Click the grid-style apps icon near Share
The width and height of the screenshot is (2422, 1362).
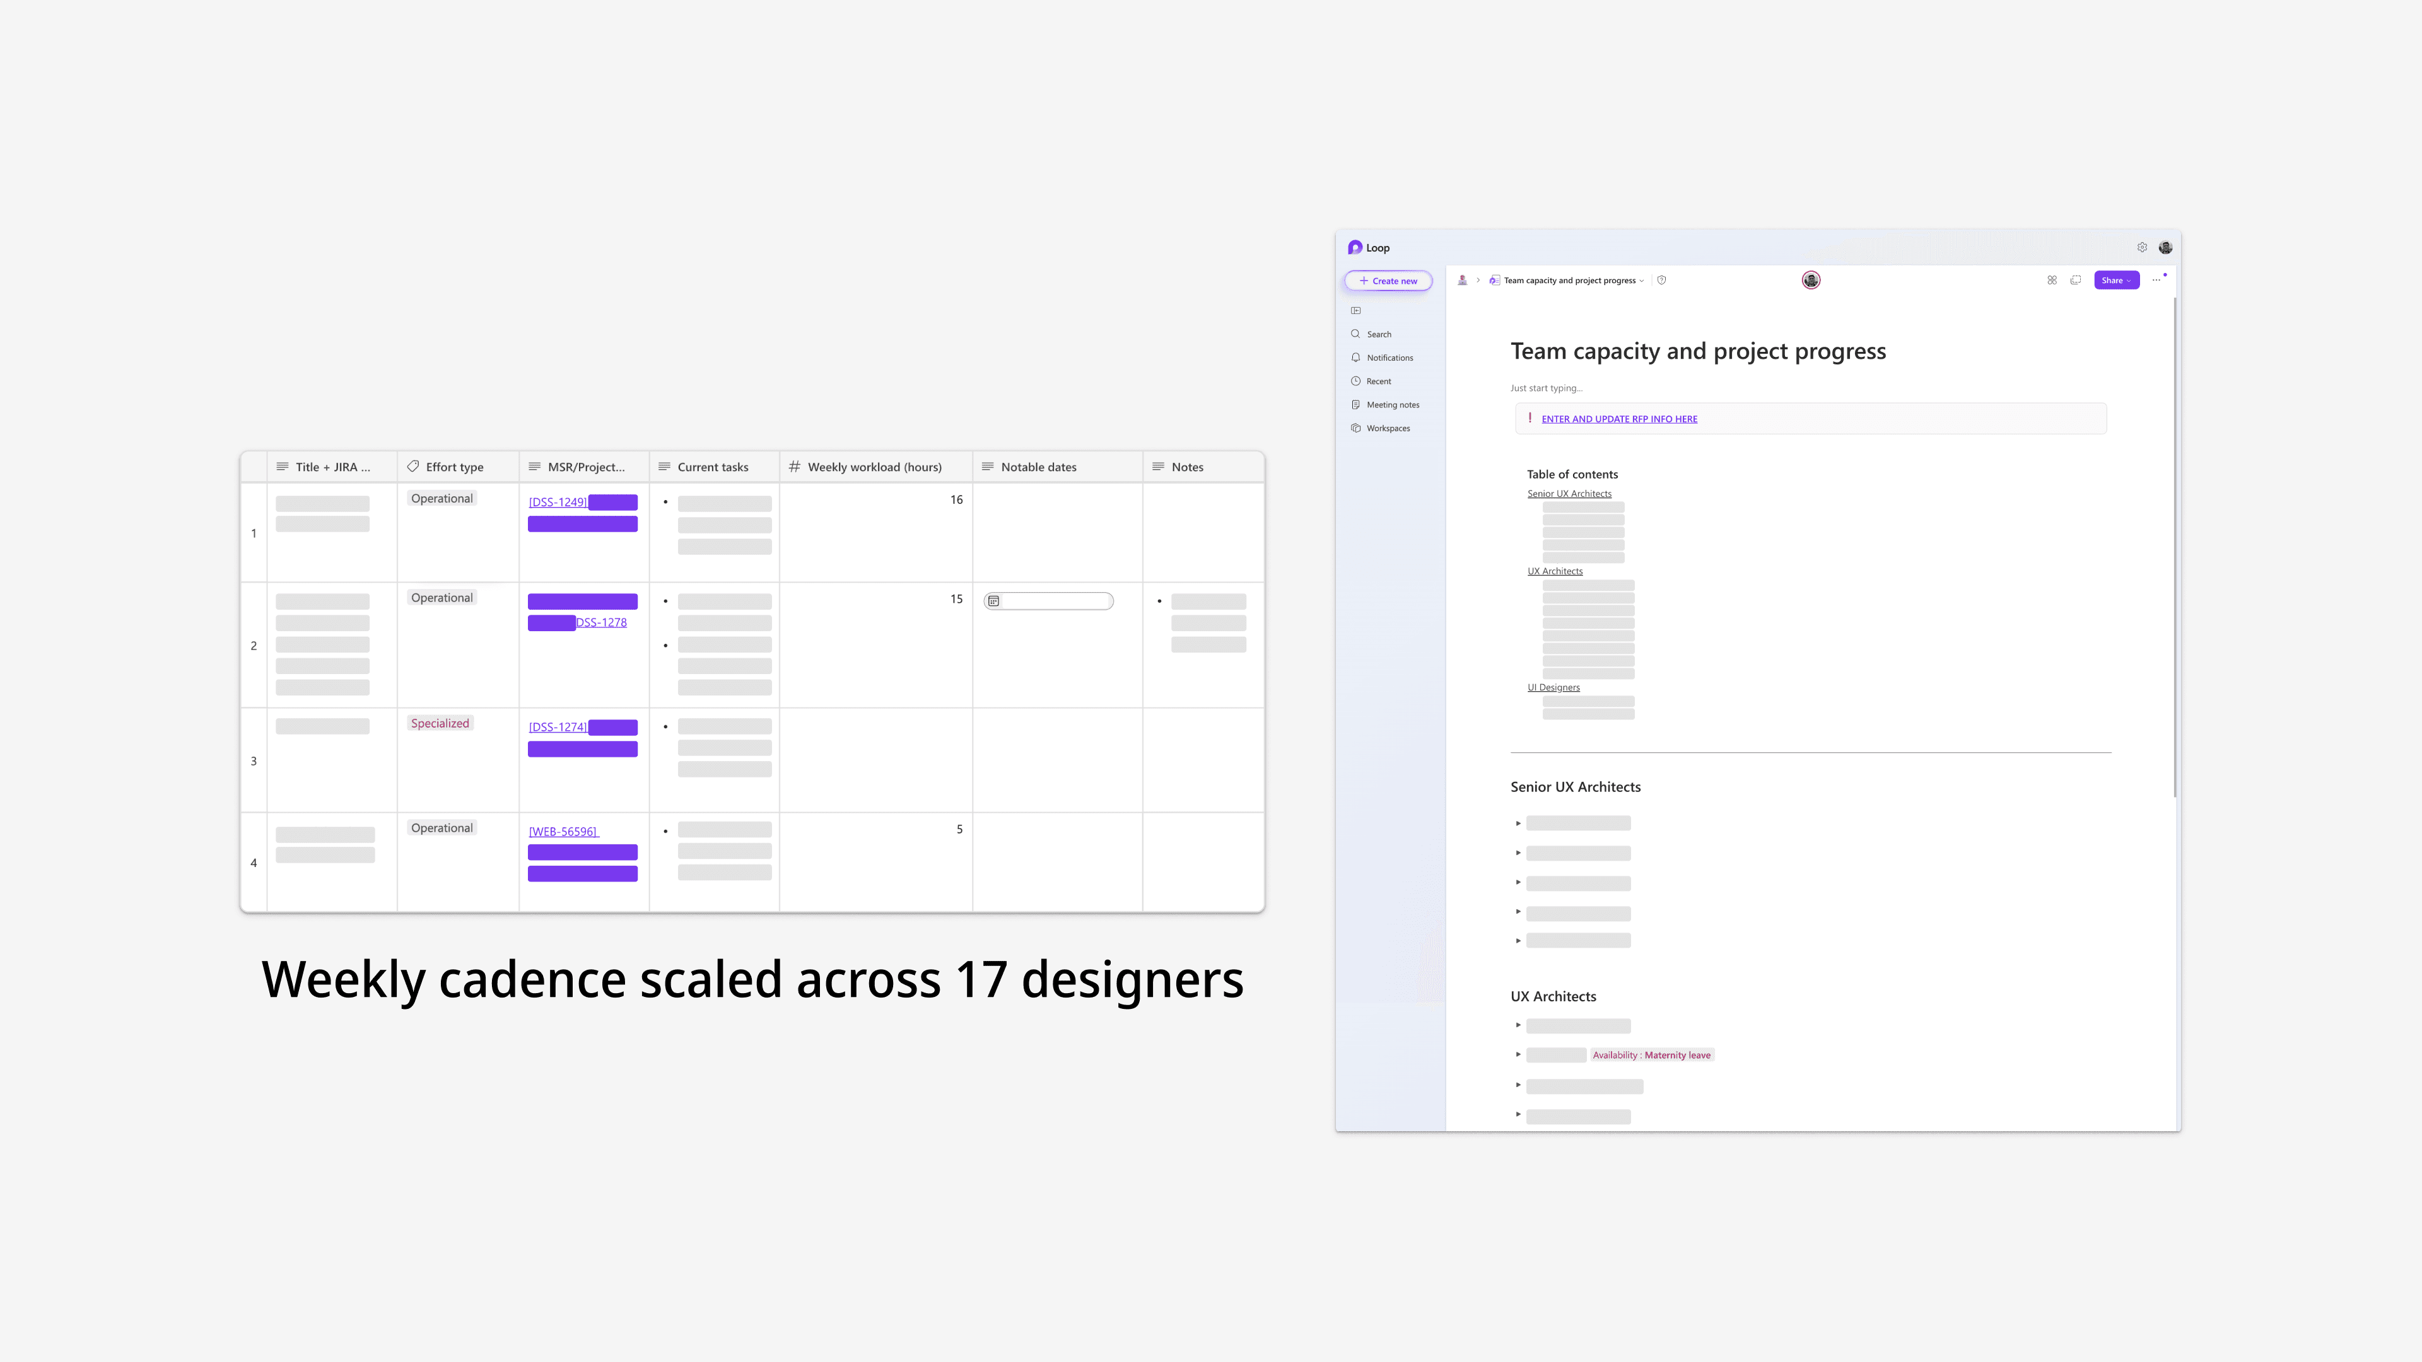(2052, 280)
